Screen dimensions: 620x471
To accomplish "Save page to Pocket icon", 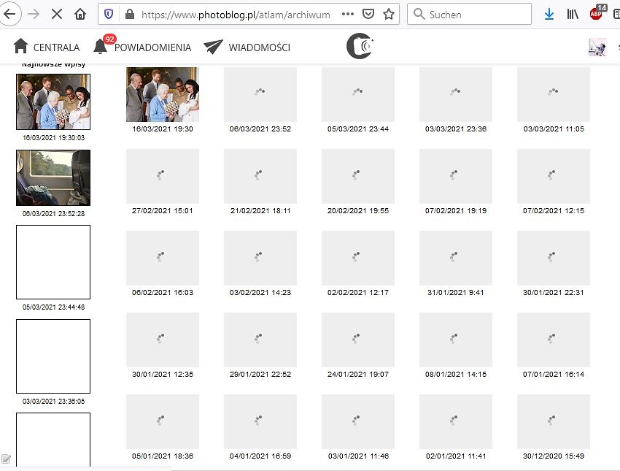I will (368, 15).
